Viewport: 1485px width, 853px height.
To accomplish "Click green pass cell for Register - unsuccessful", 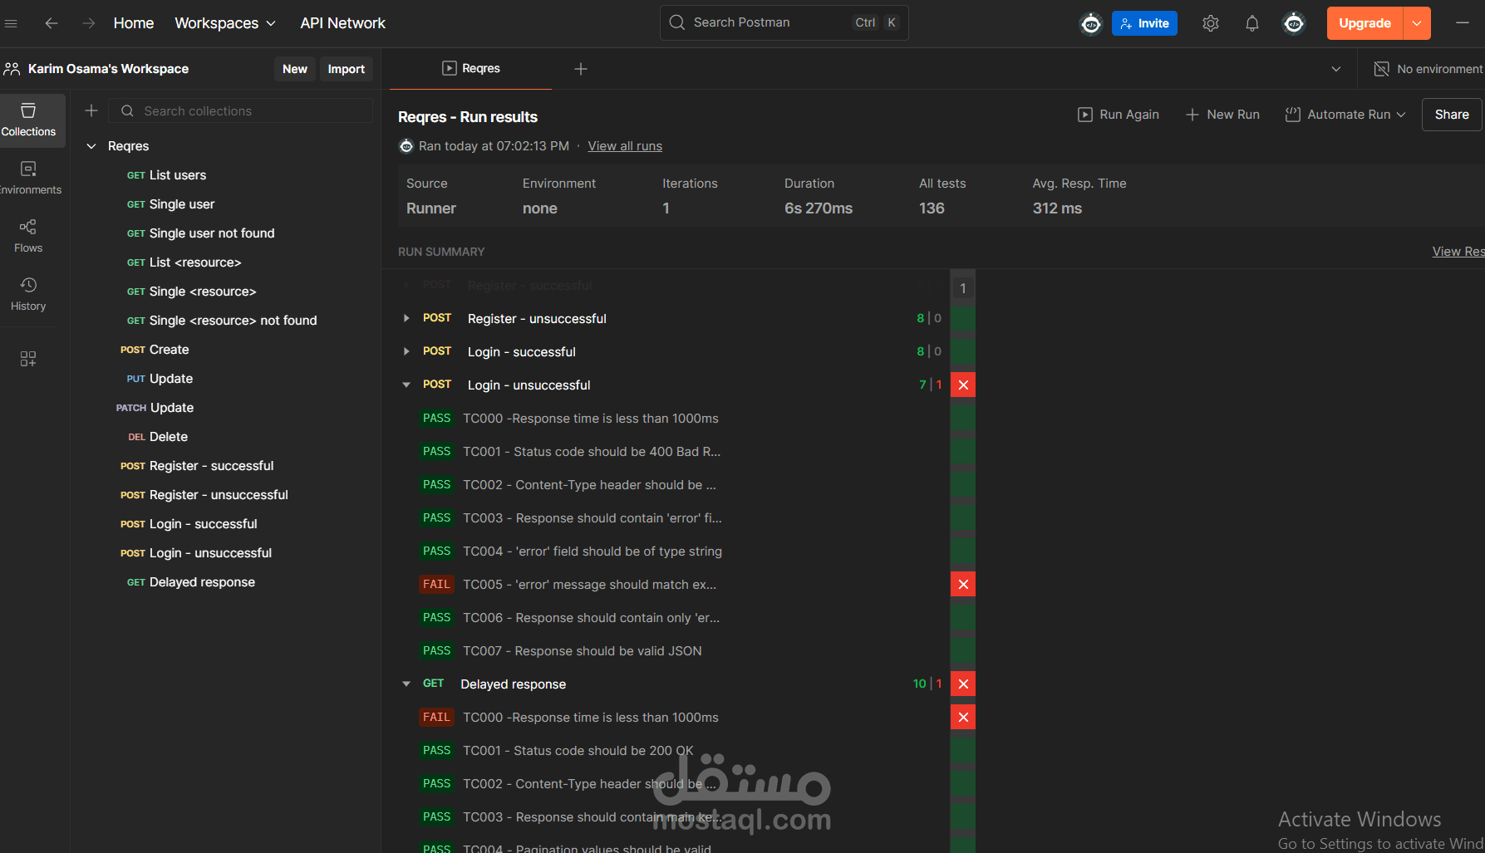I will coord(963,318).
